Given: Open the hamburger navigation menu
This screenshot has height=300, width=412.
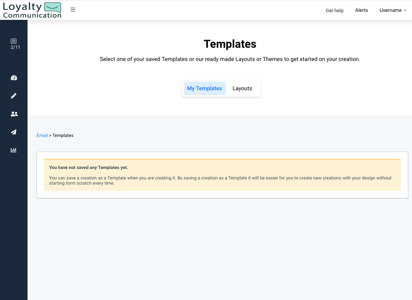Looking at the screenshot, I should click(x=73, y=9).
